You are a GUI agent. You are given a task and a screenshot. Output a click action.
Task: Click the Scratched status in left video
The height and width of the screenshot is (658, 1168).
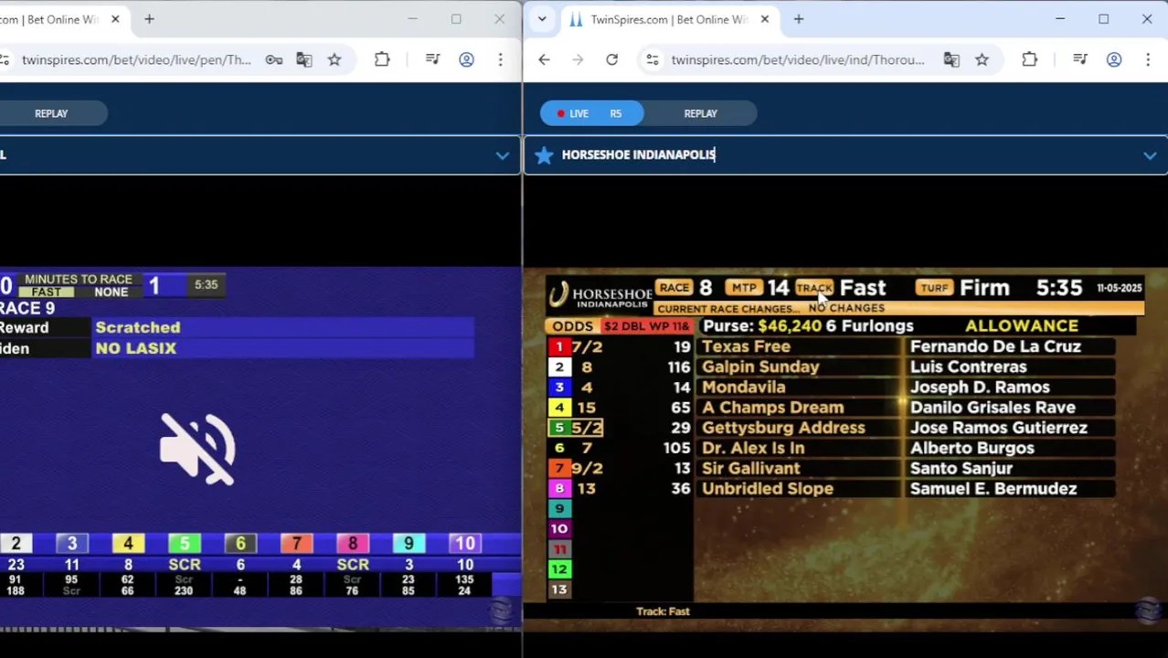coord(138,327)
